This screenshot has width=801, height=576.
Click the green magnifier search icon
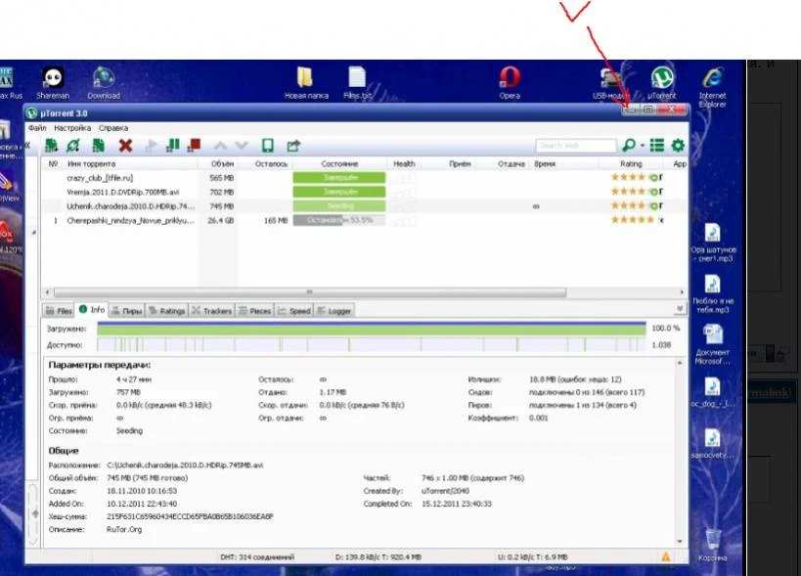pos(629,146)
